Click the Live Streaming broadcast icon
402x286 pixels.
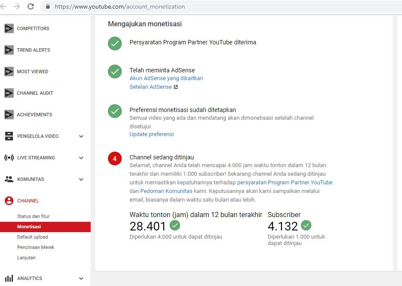pos(9,158)
